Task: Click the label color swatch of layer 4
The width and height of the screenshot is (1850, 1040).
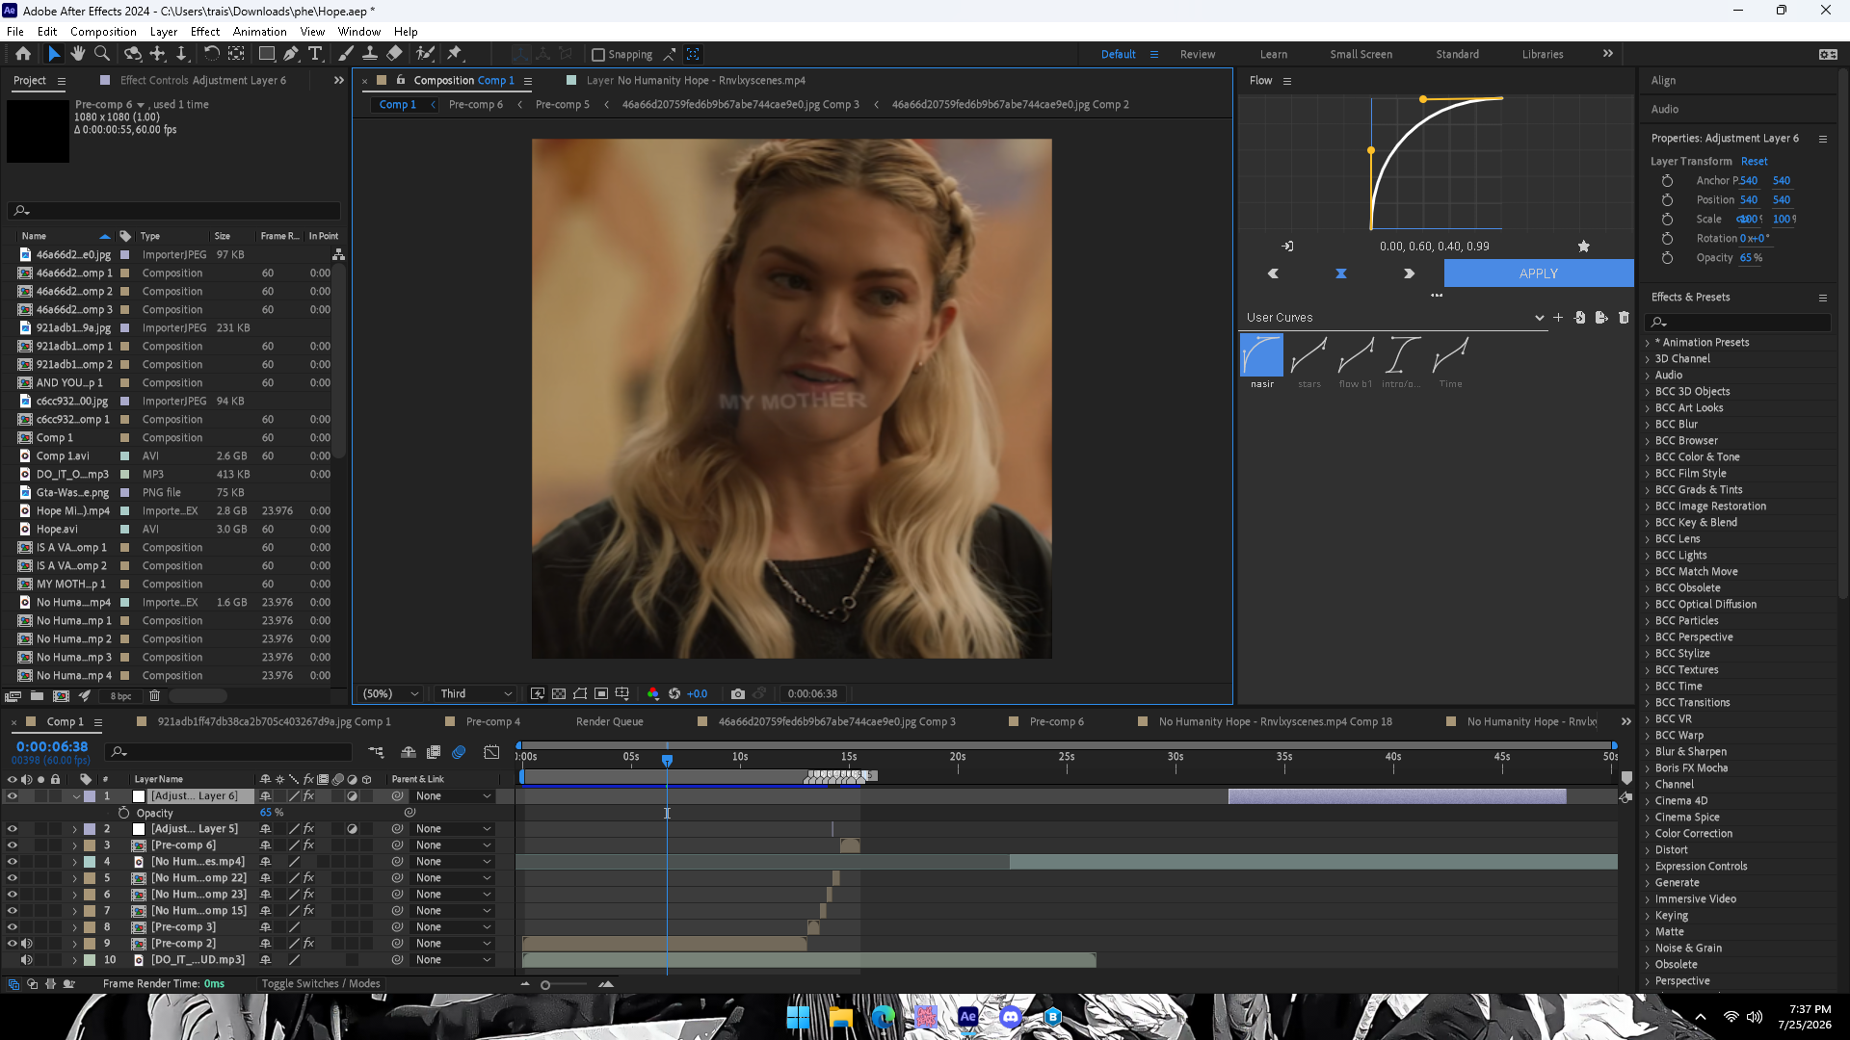Action: [90, 862]
